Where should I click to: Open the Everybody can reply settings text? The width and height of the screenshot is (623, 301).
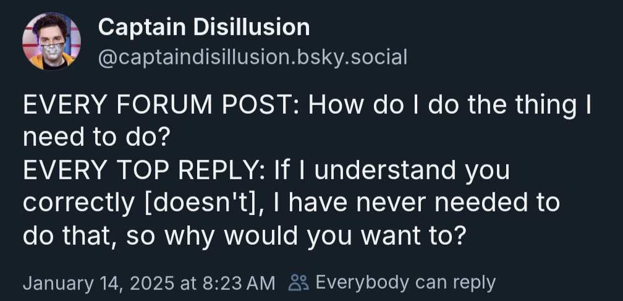tap(405, 283)
